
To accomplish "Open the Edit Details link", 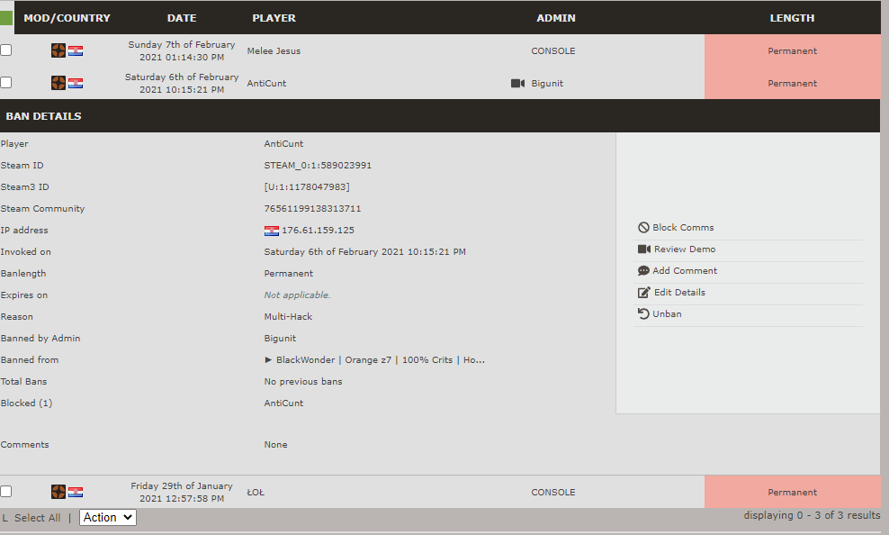I will [x=679, y=292].
